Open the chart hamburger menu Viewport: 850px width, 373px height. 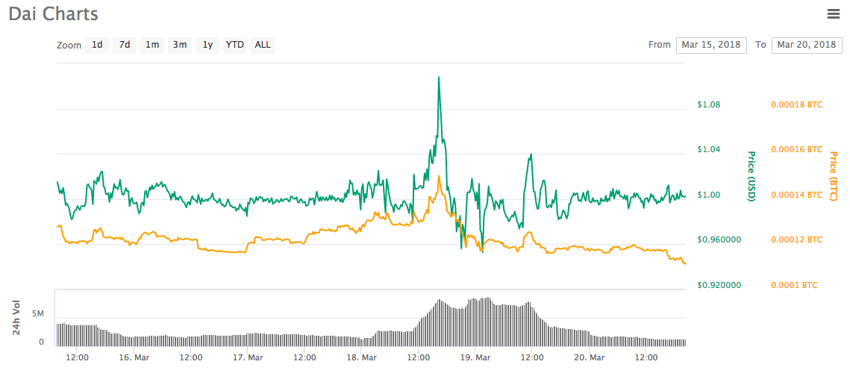[833, 14]
